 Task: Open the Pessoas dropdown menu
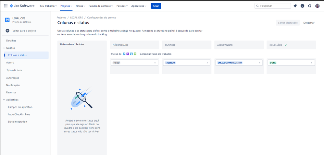pos(122,6)
